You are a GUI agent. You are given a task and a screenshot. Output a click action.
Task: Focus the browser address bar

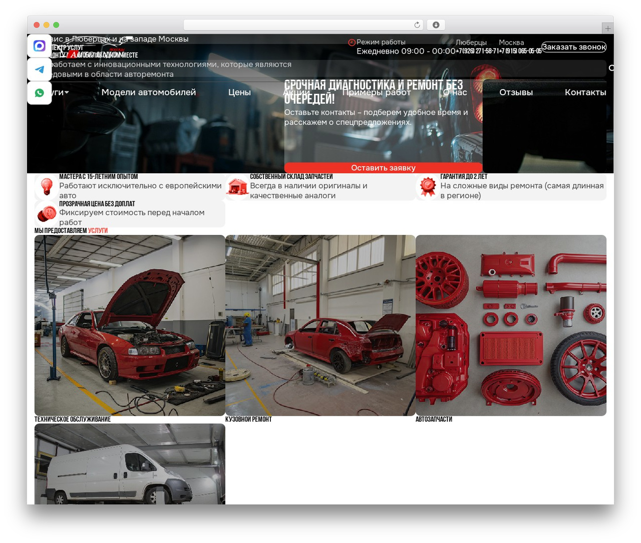tap(303, 25)
